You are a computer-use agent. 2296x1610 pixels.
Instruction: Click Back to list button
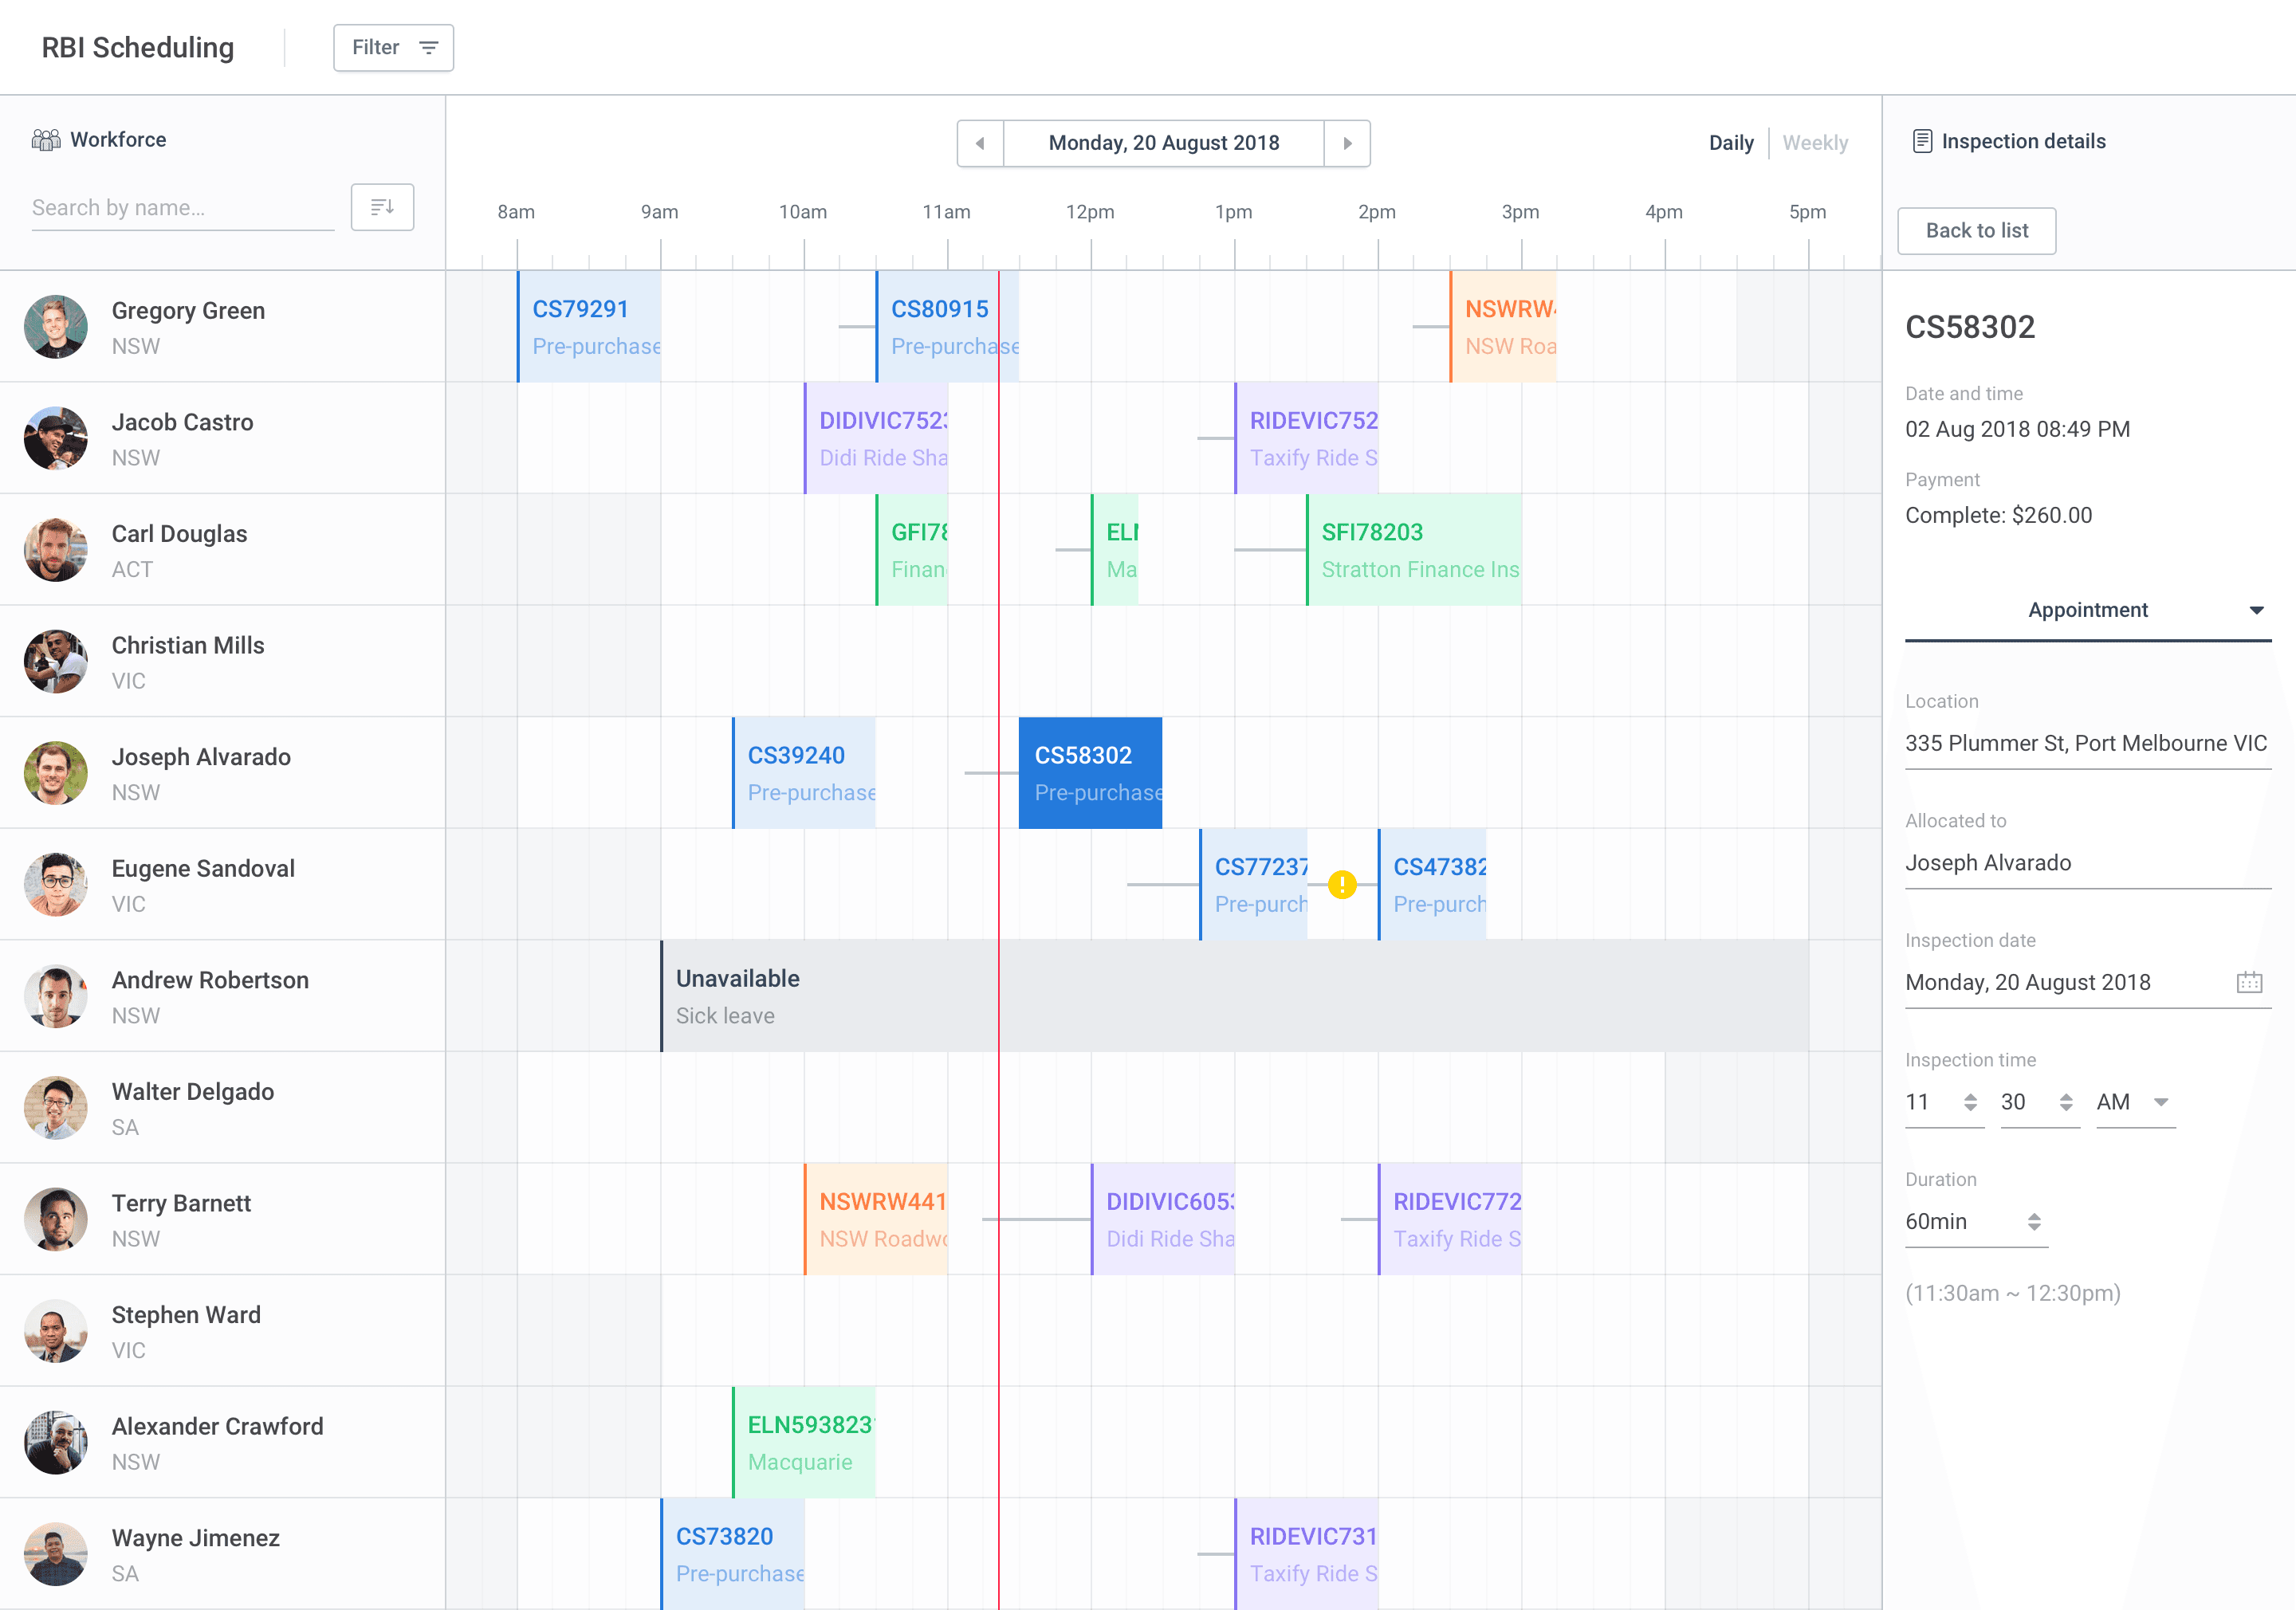[1979, 230]
